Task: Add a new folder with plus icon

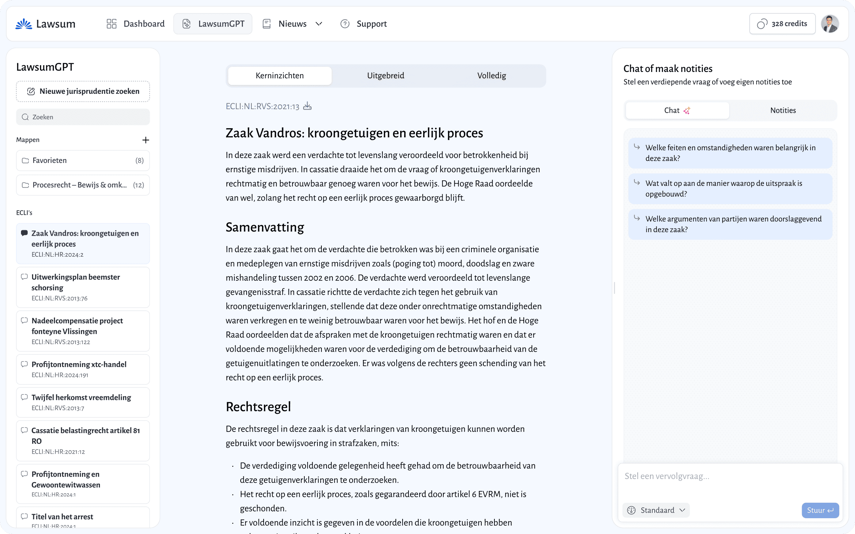Action: pos(146,140)
